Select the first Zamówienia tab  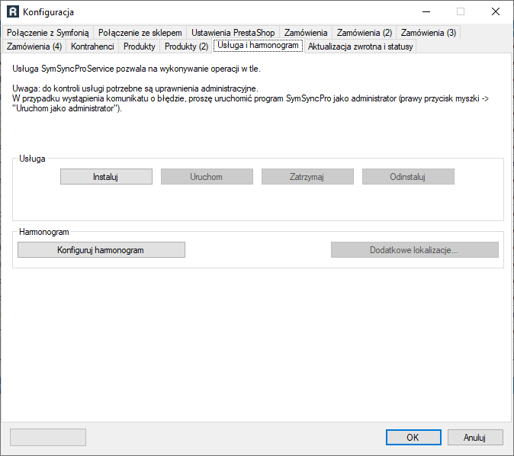306,33
